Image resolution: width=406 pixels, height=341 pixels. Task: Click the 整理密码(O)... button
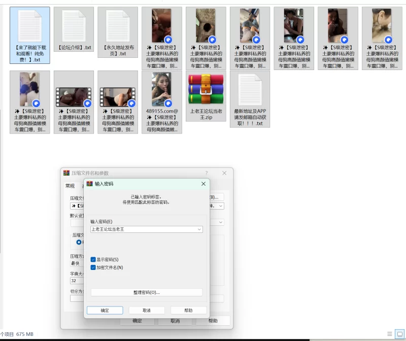pyautogui.click(x=147, y=292)
